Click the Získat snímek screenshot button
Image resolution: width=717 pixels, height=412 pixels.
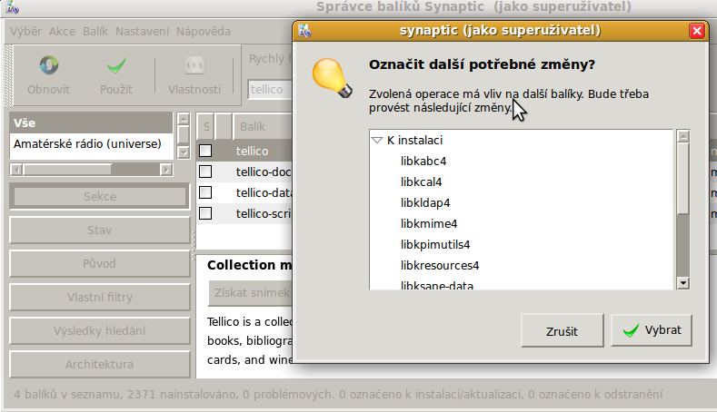250,293
